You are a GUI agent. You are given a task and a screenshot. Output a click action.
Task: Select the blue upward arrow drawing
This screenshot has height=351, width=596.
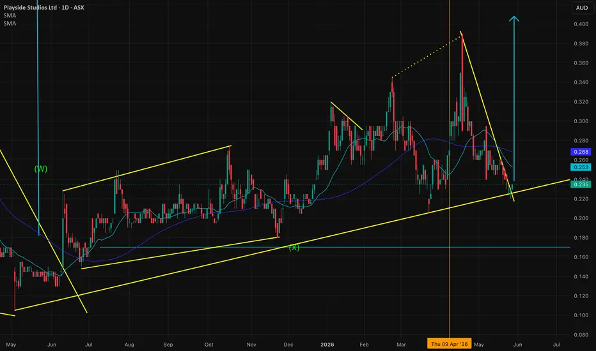(514, 99)
